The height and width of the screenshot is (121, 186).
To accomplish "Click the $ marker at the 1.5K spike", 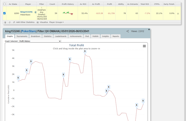I will (64, 75).
